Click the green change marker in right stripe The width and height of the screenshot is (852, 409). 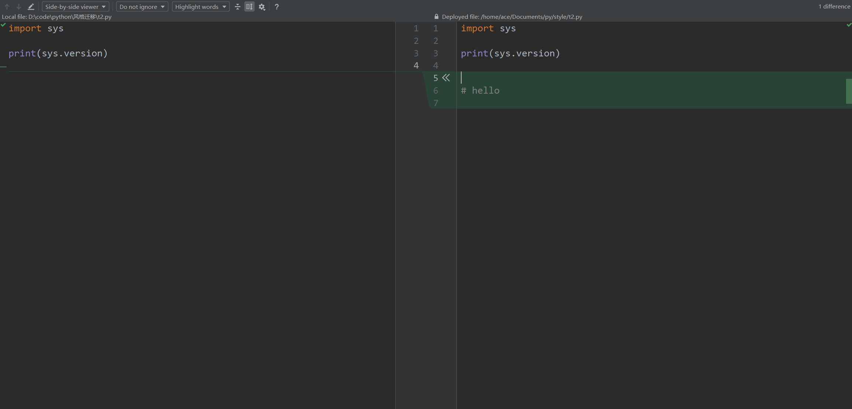click(849, 91)
